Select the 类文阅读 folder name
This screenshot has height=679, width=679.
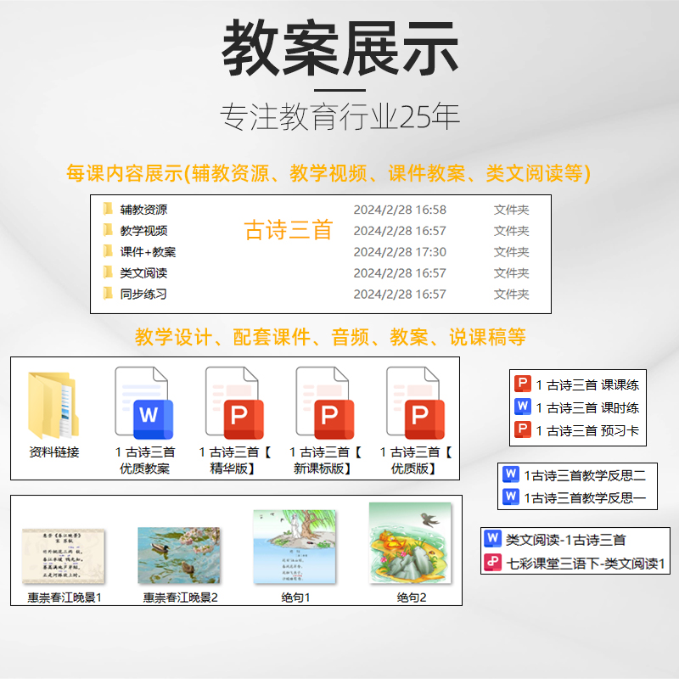click(x=143, y=273)
